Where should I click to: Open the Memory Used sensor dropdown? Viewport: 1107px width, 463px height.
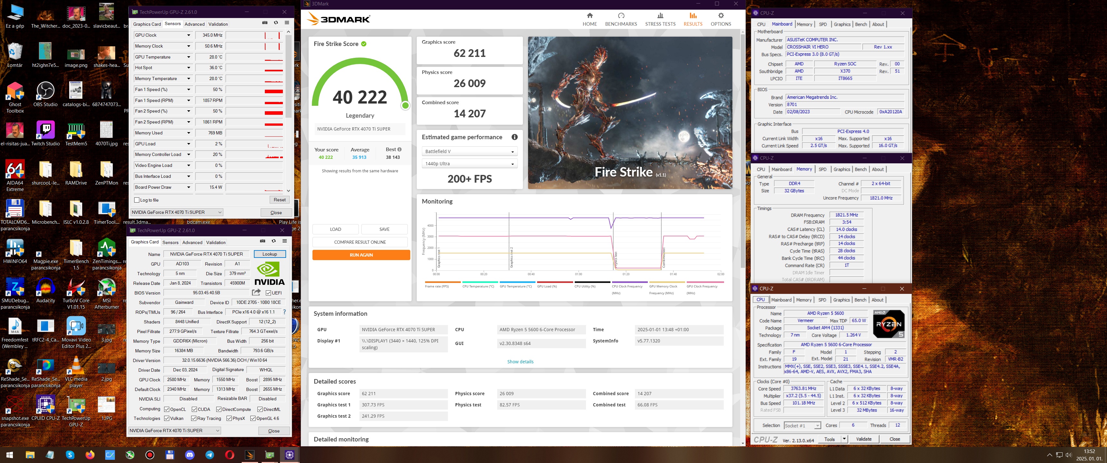point(188,133)
